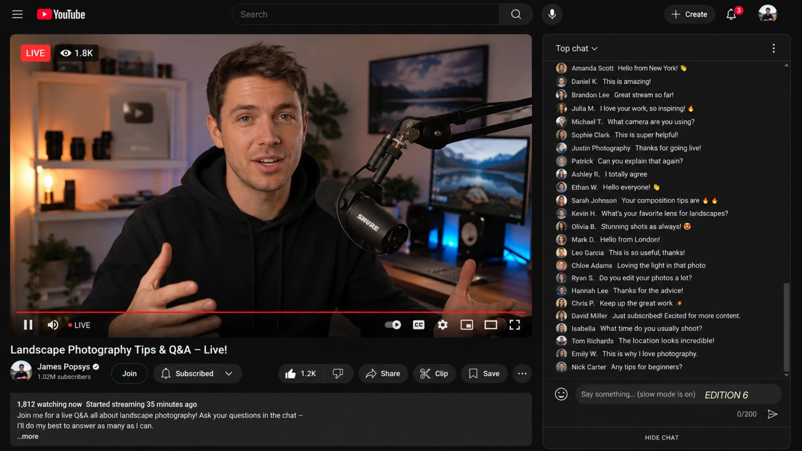
Task: Click the video title text
Action: [119, 350]
